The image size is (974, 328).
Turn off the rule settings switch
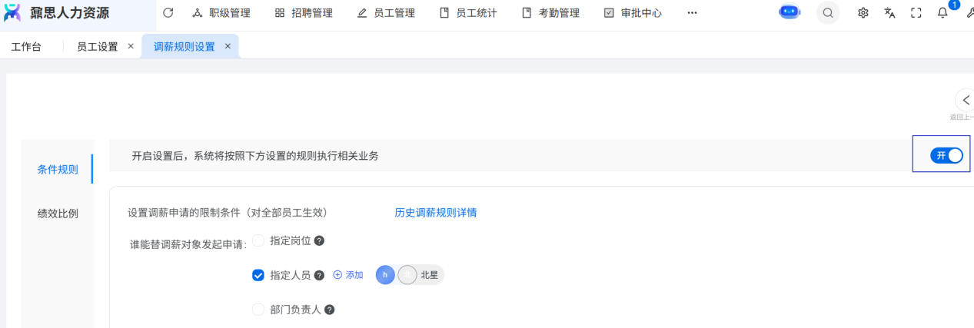[x=946, y=155]
